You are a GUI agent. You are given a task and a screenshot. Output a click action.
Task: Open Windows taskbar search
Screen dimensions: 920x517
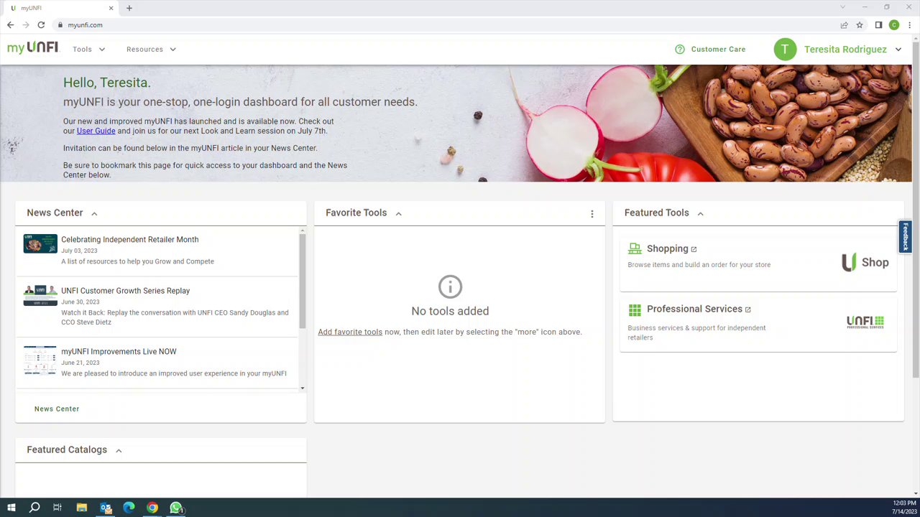click(34, 508)
